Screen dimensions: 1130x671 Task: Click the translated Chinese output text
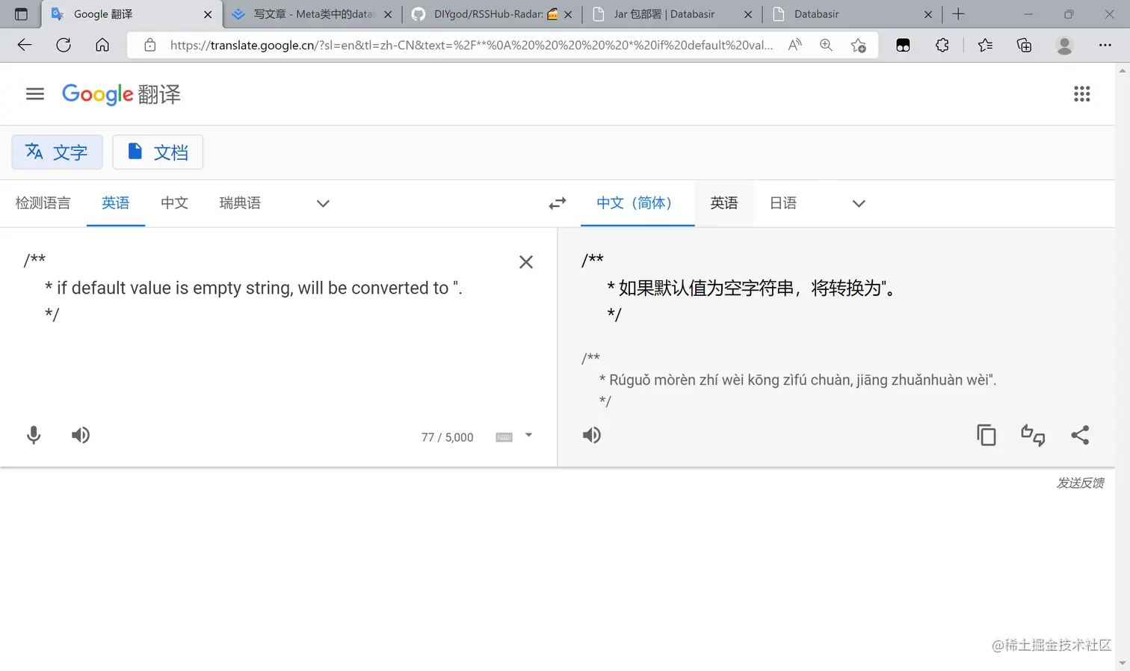(x=738, y=288)
